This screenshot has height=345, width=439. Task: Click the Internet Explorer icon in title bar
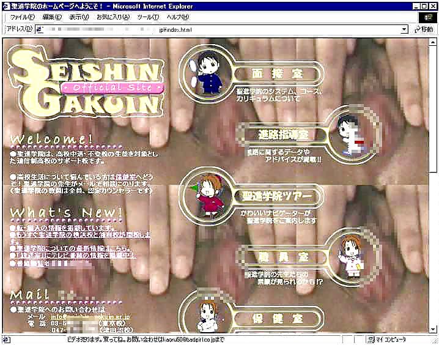click(6, 5)
